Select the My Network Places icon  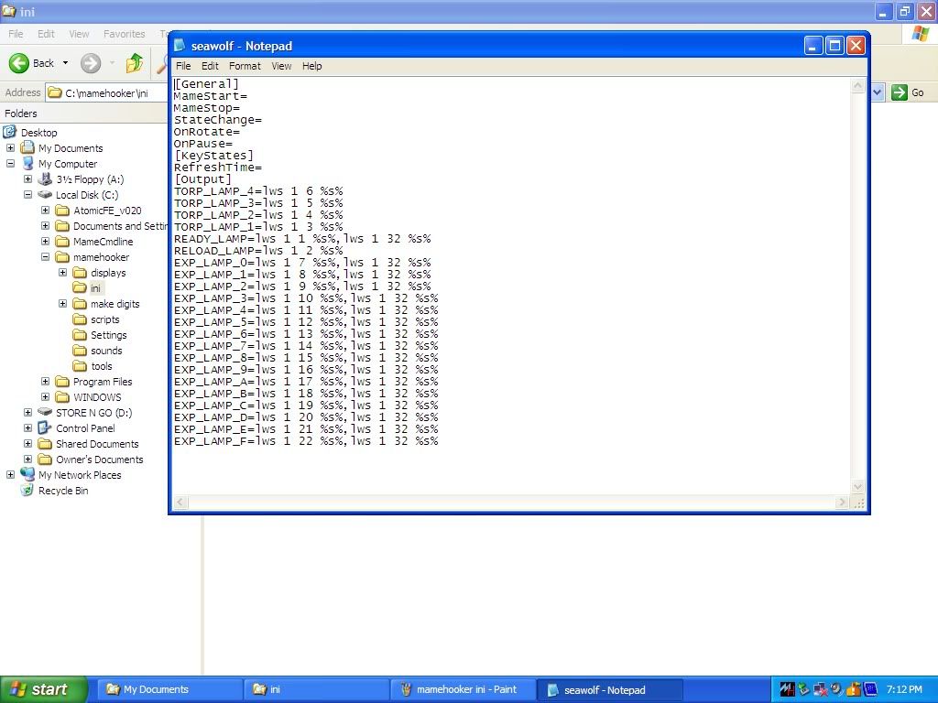tap(27, 474)
